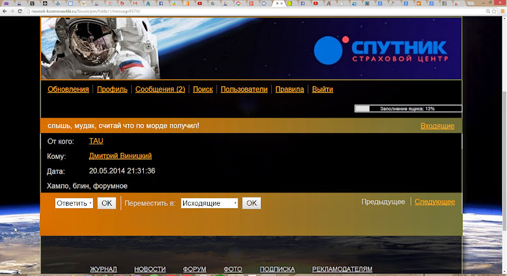The width and height of the screenshot is (507, 276).
Task: Click the Sputnik insurance center banner logo
Action: click(380, 50)
